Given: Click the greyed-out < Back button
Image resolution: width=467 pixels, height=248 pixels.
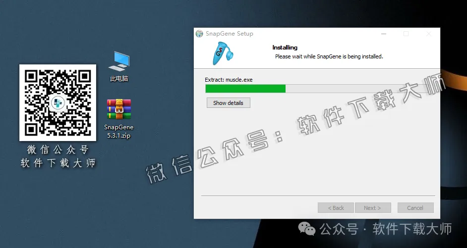Looking at the screenshot, I should coord(336,208).
